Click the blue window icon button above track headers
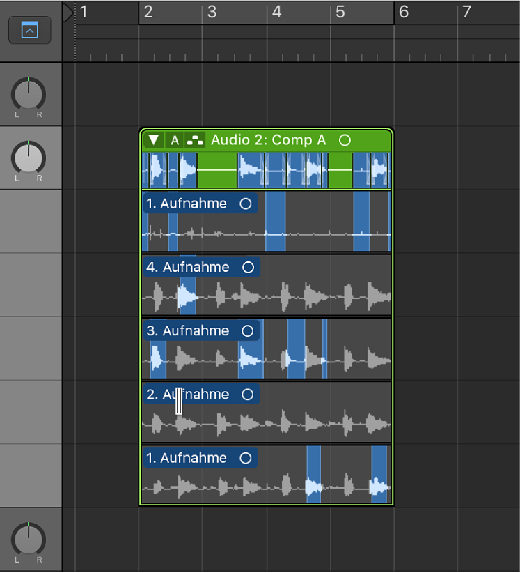Screen dimensions: 520x573 click(29, 30)
